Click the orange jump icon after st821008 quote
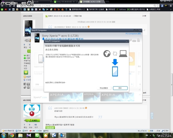The image size is (173, 138). pyautogui.click(x=86, y=108)
